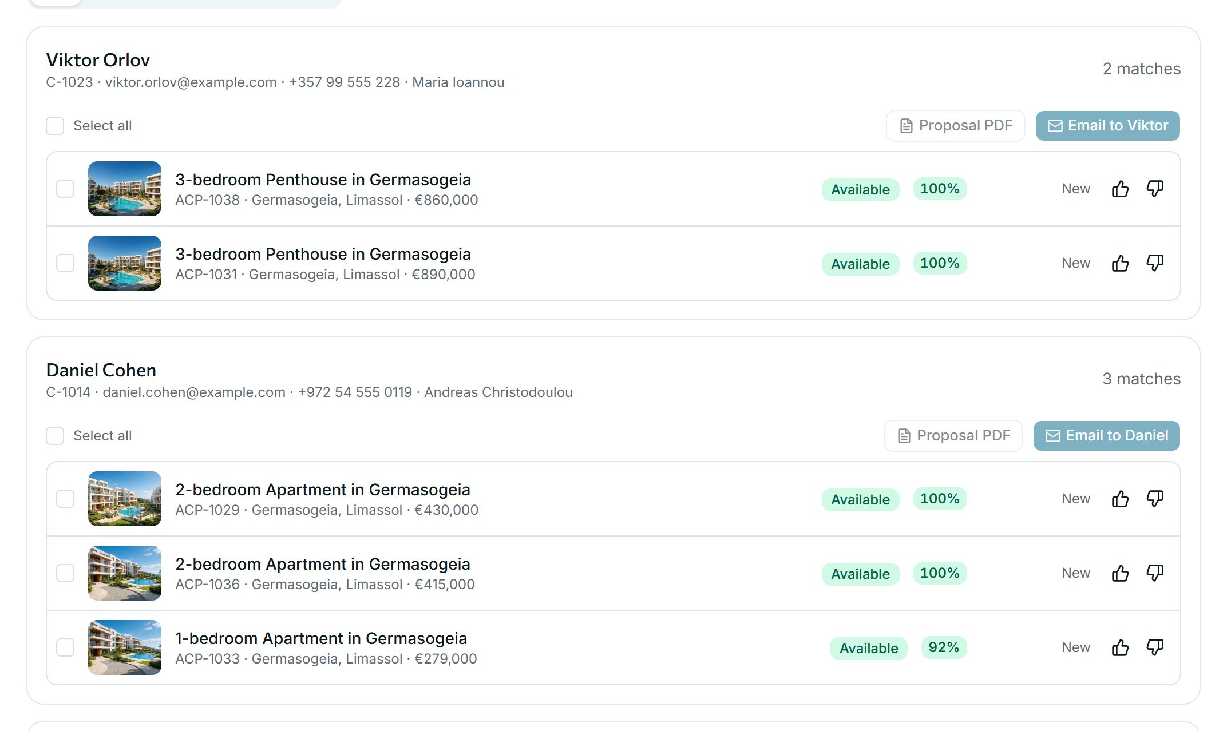Select the ACP-1033 apartment checkbox
This screenshot has height=731, width=1227.
pyautogui.click(x=65, y=647)
